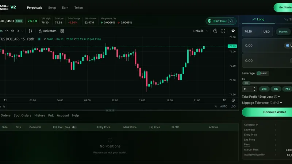Open the Default chart layout dropdown

tap(201, 31)
